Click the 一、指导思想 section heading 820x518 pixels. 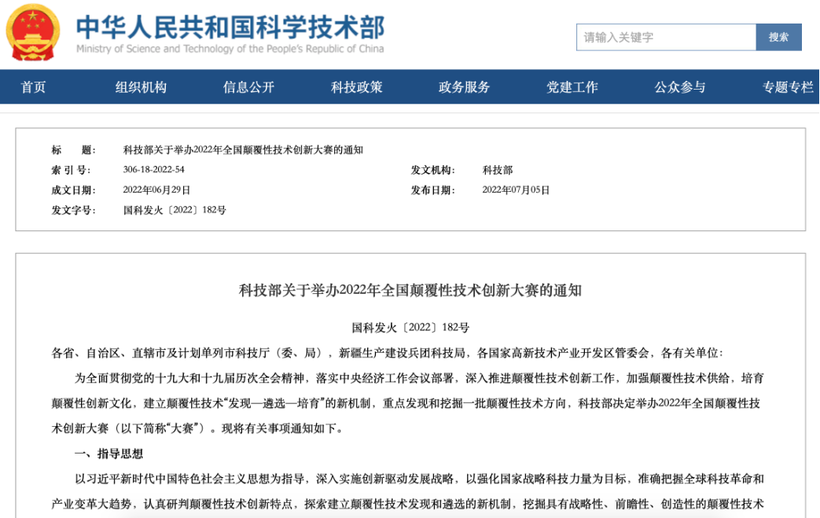108,454
